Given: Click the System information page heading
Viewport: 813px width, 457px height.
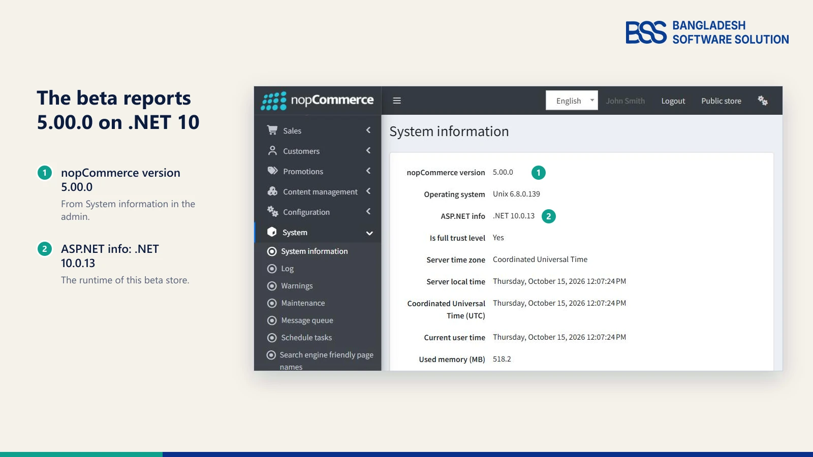Looking at the screenshot, I should [x=449, y=132].
